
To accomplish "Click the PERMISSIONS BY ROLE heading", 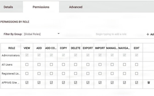I will click(x=15, y=22).
